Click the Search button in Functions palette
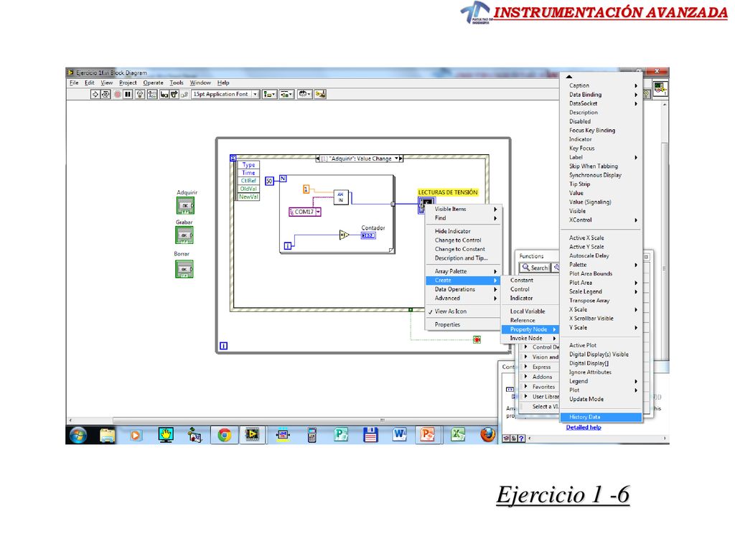This screenshot has width=735, height=551. point(535,268)
